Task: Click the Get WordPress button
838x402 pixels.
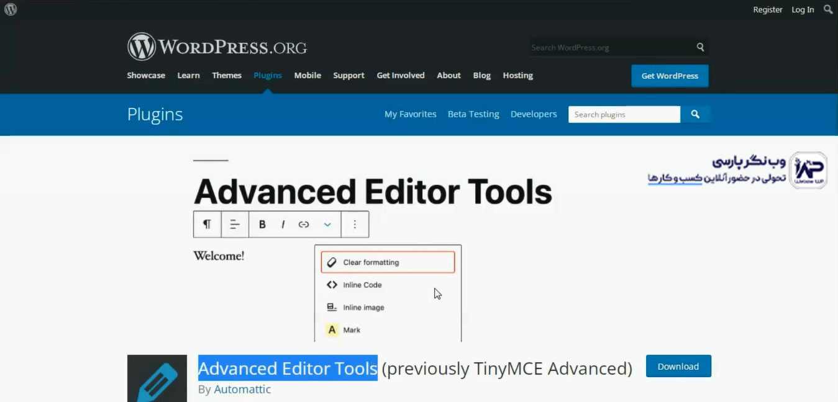Action: click(x=670, y=76)
